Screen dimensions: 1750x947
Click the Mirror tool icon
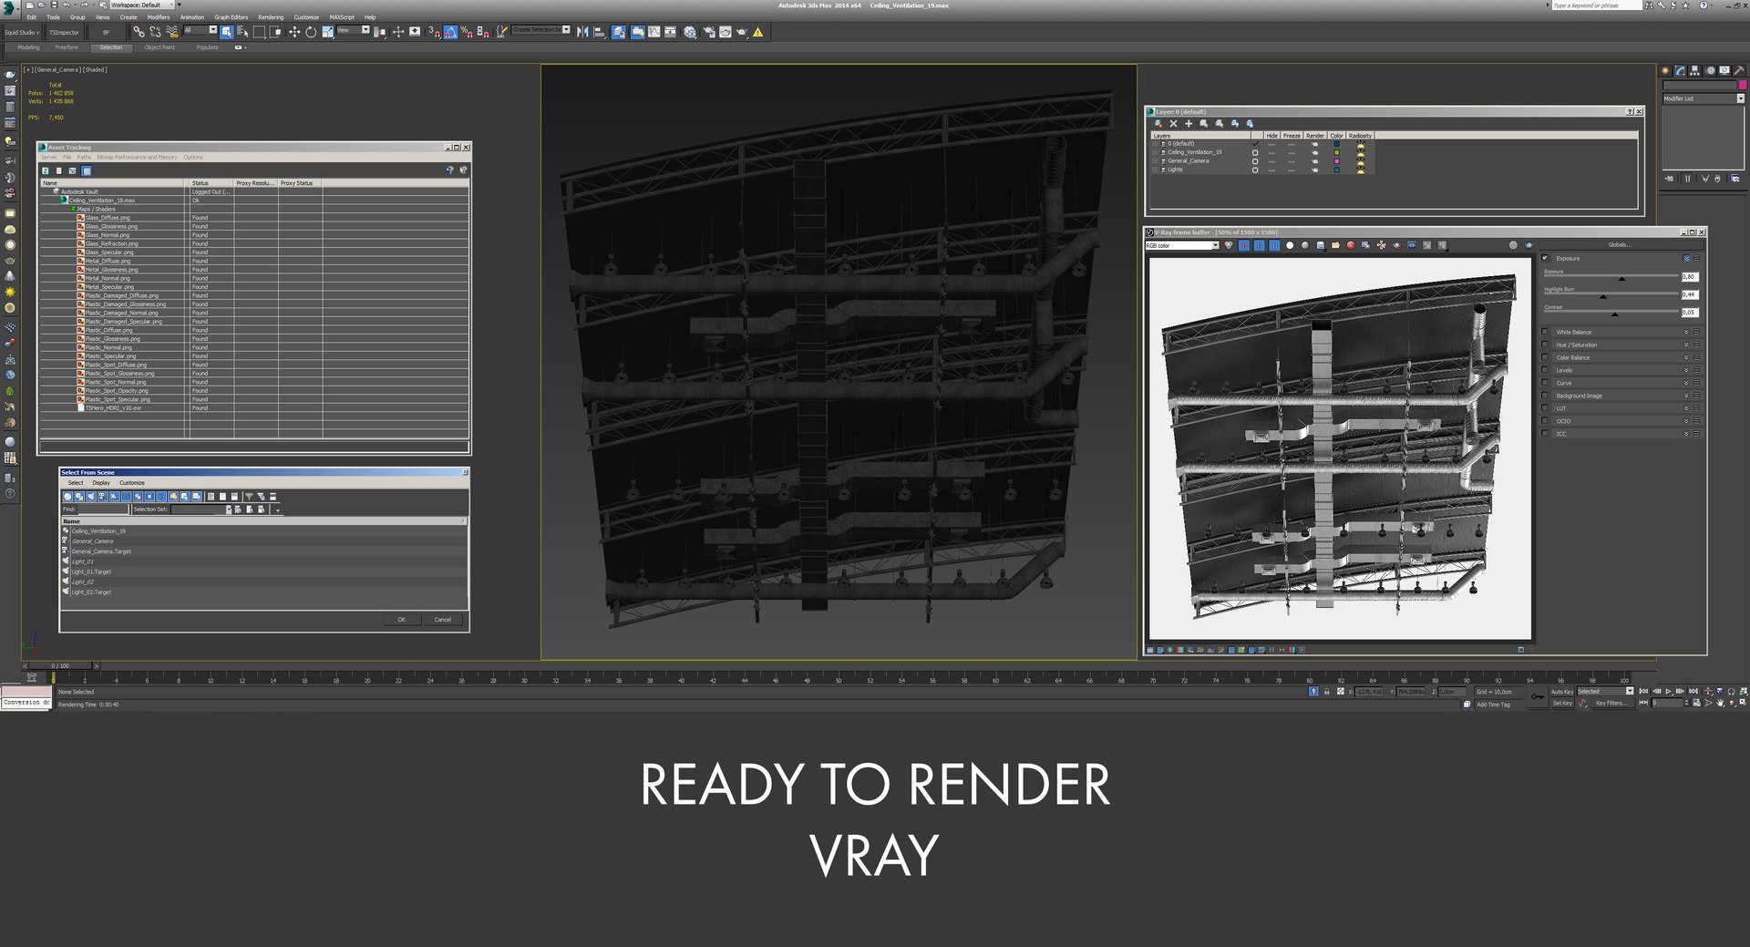582,32
